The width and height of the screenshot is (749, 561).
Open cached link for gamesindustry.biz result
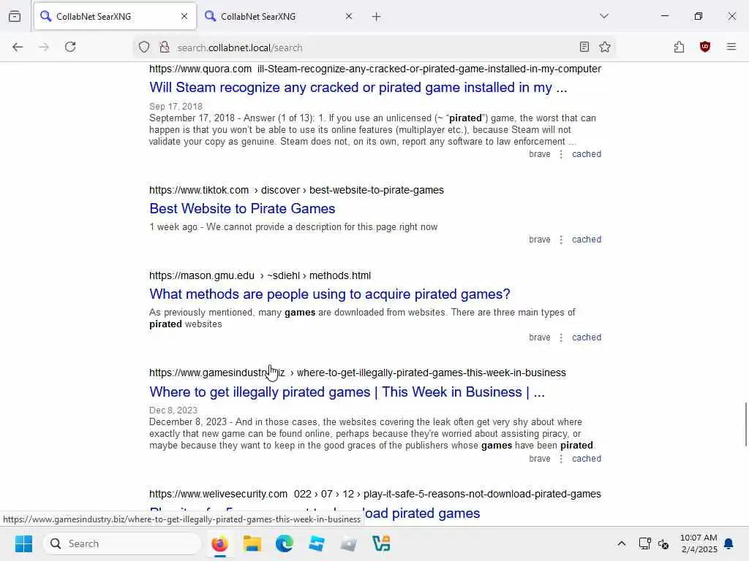587,459
